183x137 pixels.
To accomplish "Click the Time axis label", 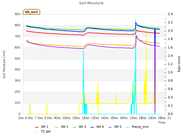I will (162, 122).
